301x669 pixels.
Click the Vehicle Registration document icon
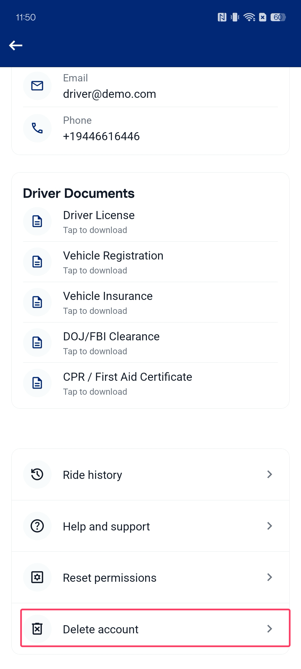37,261
